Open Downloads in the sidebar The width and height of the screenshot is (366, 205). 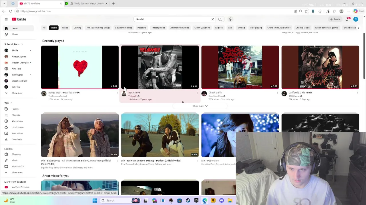click(18, 139)
